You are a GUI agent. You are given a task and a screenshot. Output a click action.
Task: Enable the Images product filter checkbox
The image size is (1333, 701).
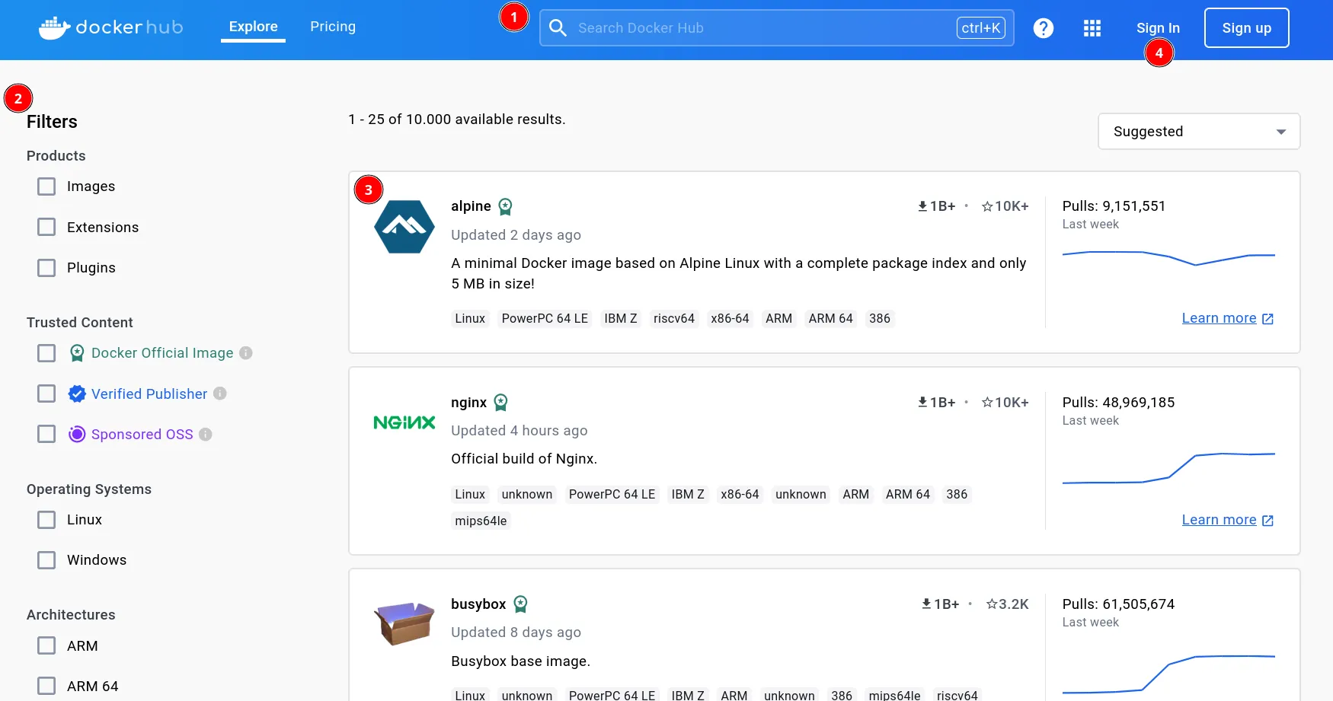(x=46, y=186)
